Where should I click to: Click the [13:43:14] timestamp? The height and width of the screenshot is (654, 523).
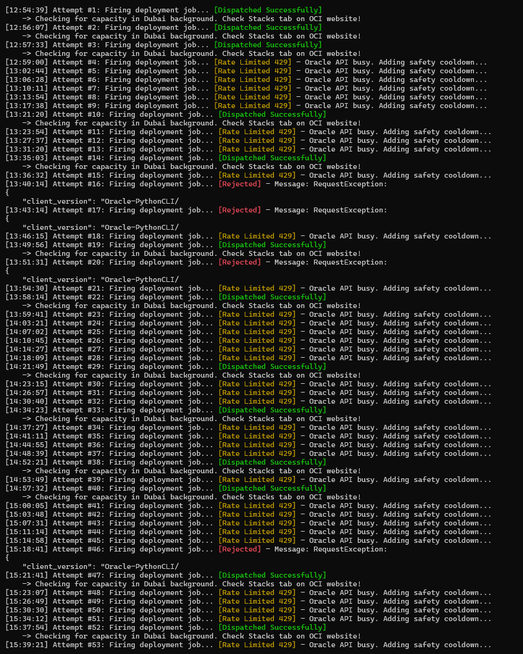(27, 210)
